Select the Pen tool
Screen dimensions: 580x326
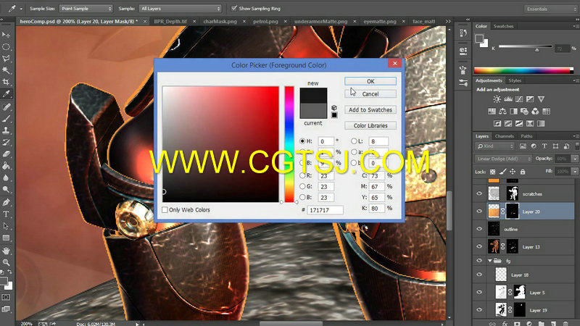pyautogui.click(x=6, y=202)
